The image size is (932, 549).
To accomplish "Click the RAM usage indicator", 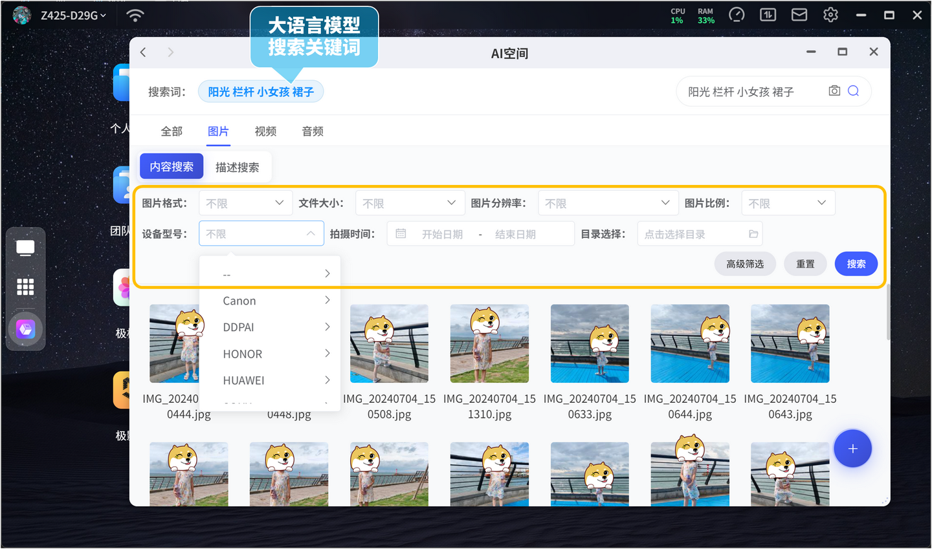I will coord(706,16).
